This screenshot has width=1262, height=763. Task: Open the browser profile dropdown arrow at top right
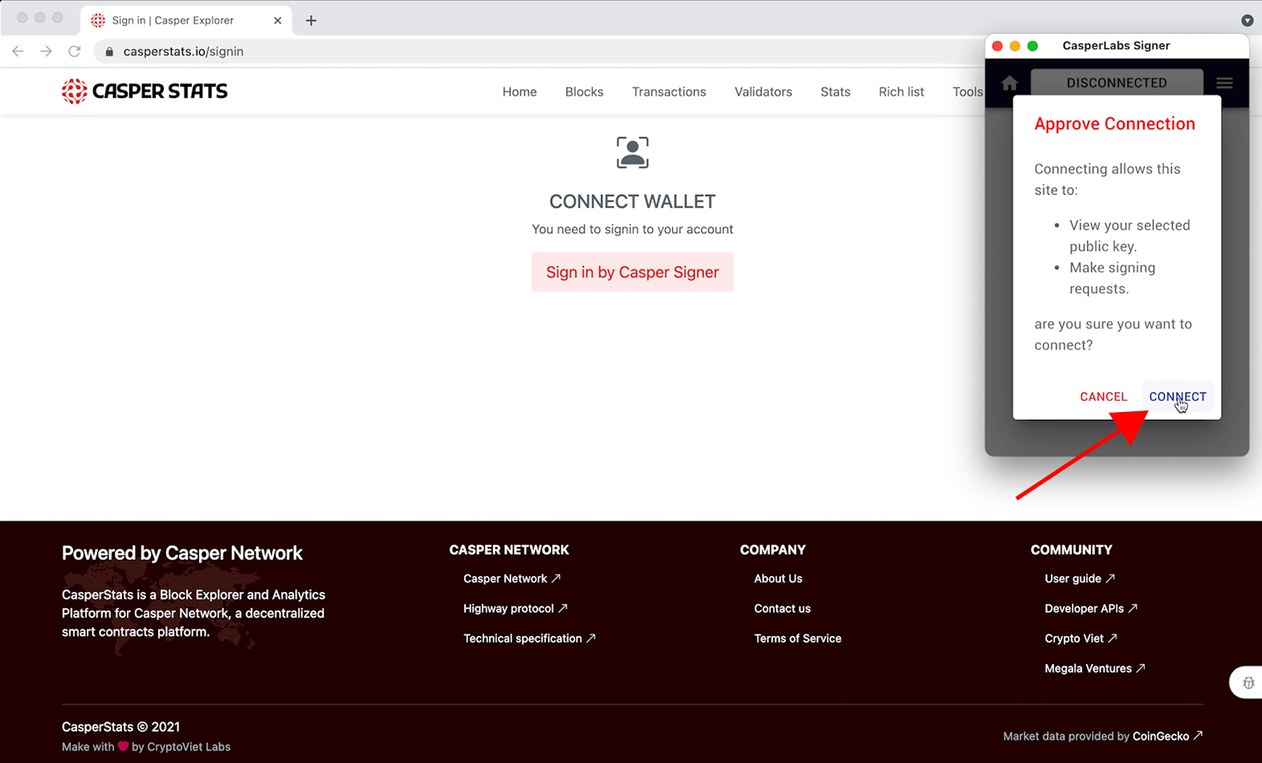(1247, 20)
